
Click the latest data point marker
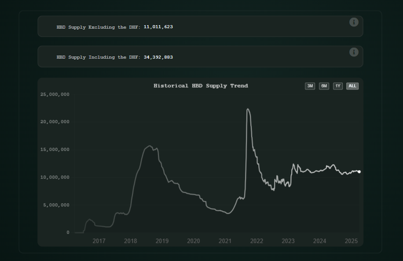[x=359, y=172]
